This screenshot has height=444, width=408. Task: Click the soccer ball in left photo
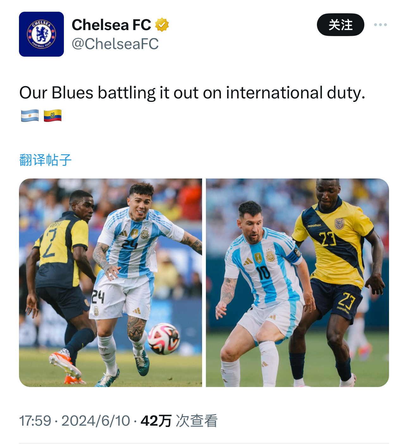(x=164, y=339)
